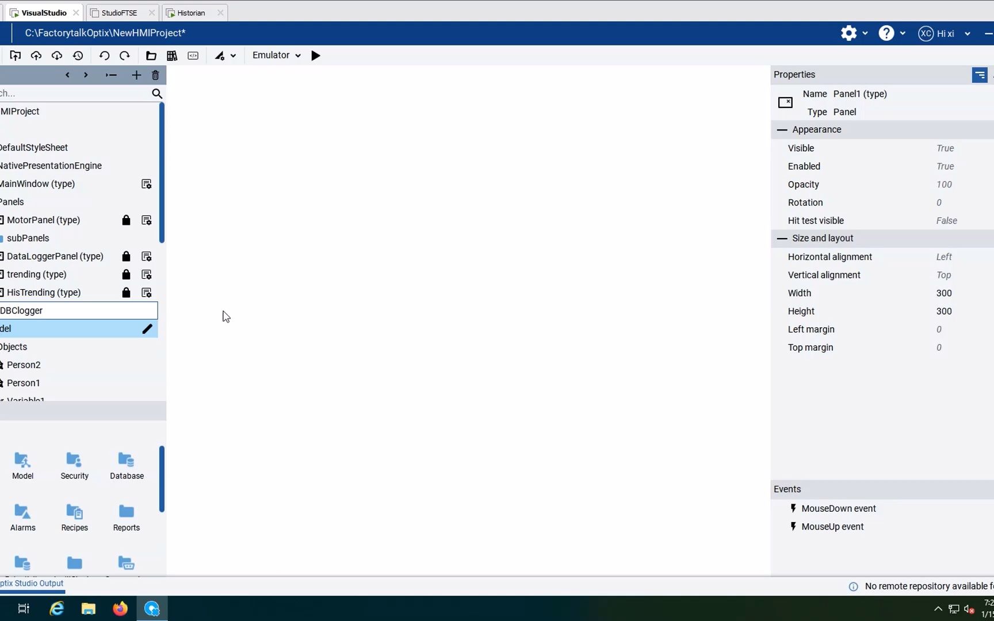Open DataLoggerPanel (type) editor icon
Image resolution: width=994 pixels, height=621 pixels.
(147, 256)
